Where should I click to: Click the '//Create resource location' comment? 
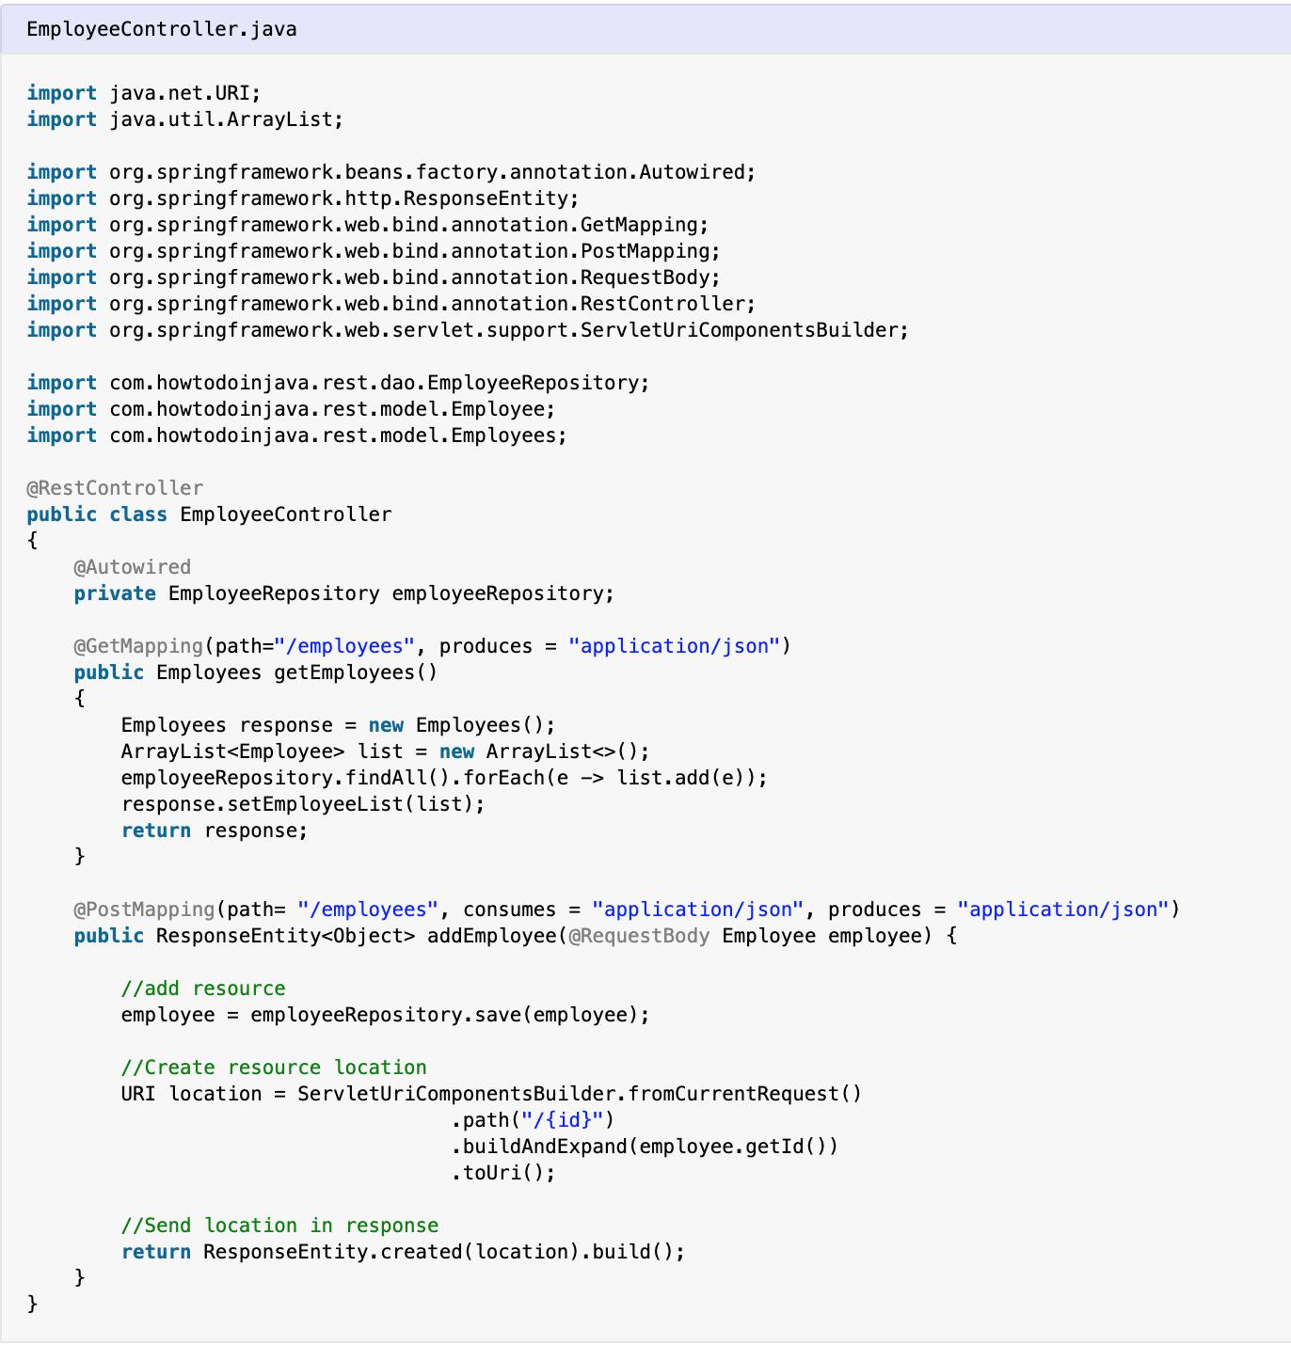(274, 1068)
